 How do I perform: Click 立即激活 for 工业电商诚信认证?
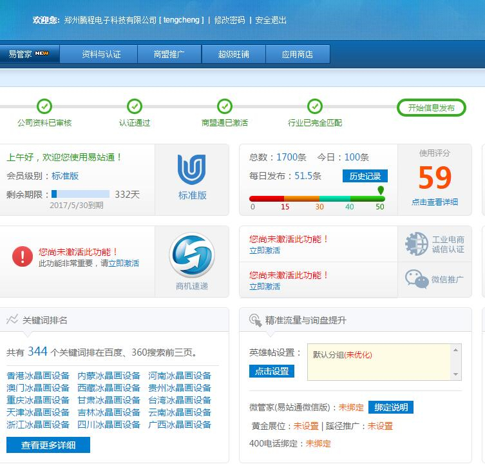[265, 251]
